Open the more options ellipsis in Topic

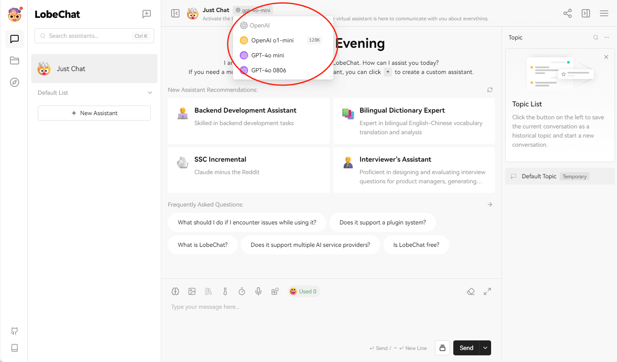pyautogui.click(x=607, y=37)
